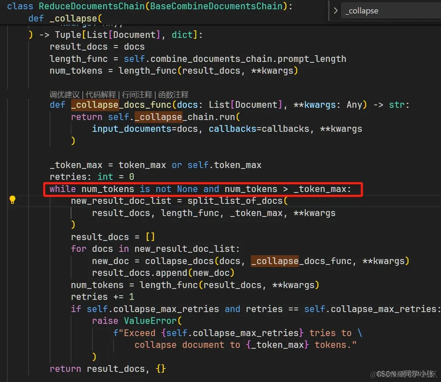The height and width of the screenshot is (382, 441).
Task: Click for docs in new_result_doc_list: line
Action: coord(155,249)
